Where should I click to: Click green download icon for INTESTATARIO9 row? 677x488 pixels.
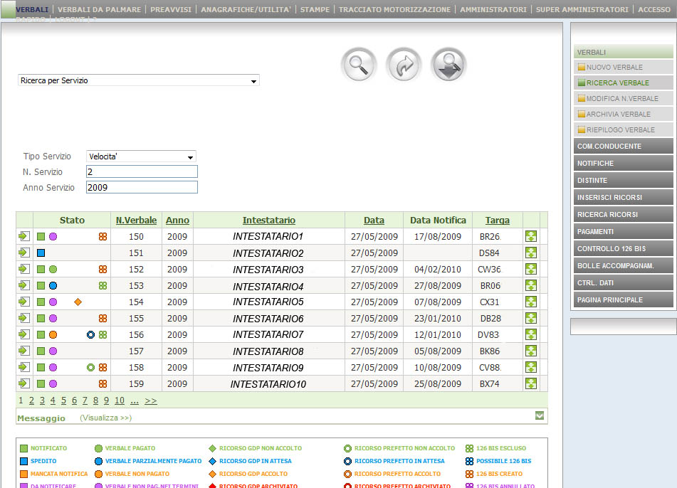pos(531,367)
